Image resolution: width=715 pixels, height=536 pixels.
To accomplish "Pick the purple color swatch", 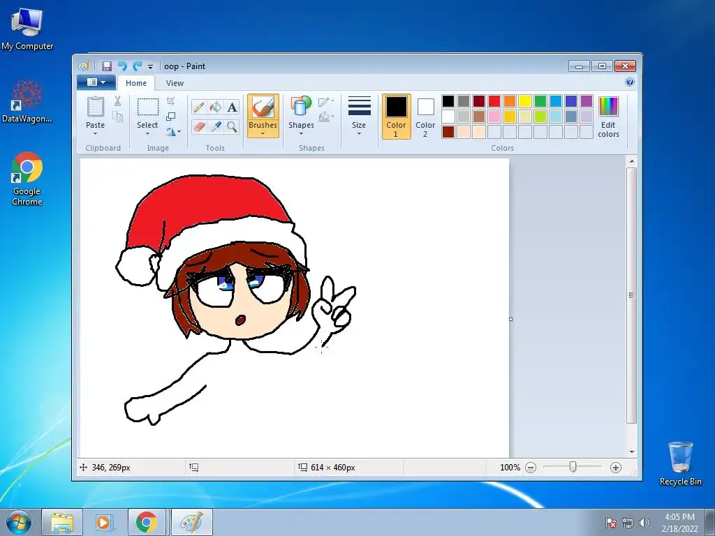I will 587,101.
